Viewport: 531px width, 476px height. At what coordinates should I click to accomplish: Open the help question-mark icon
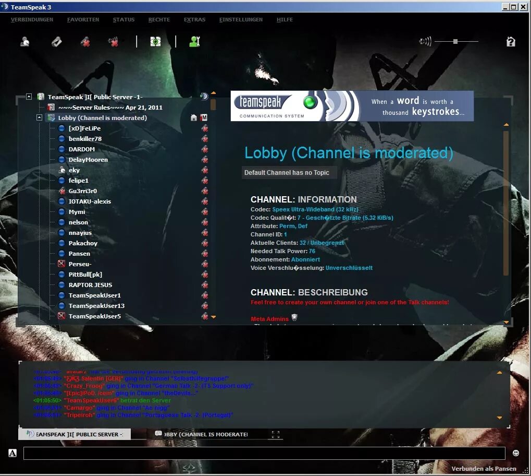pyautogui.click(x=511, y=42)
